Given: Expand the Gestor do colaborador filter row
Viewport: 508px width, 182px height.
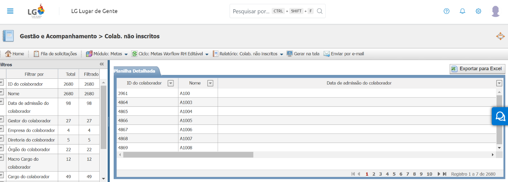Looking at the screenshot, I should click(2, 119).
